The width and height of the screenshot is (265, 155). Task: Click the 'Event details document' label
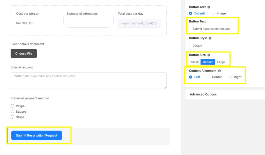coord(27,44)
